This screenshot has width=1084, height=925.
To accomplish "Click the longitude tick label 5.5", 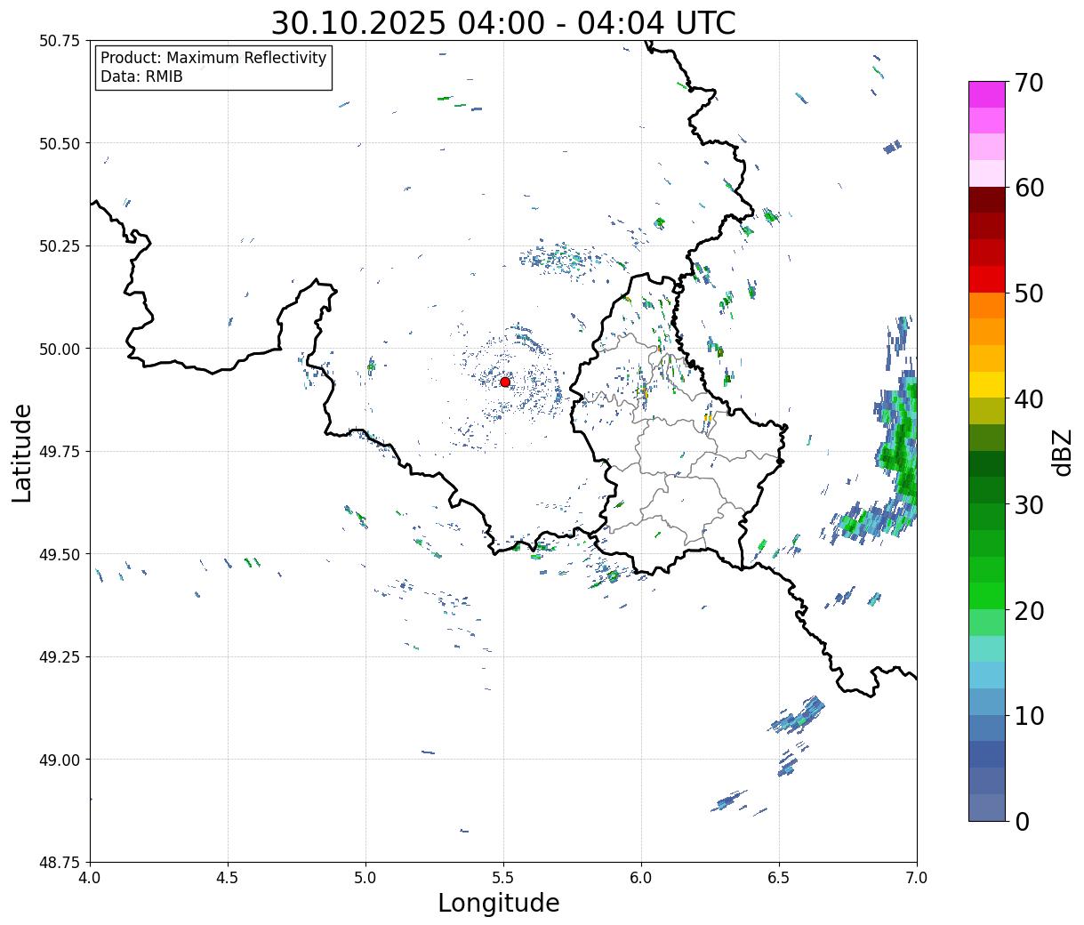I will click(503, 878).
